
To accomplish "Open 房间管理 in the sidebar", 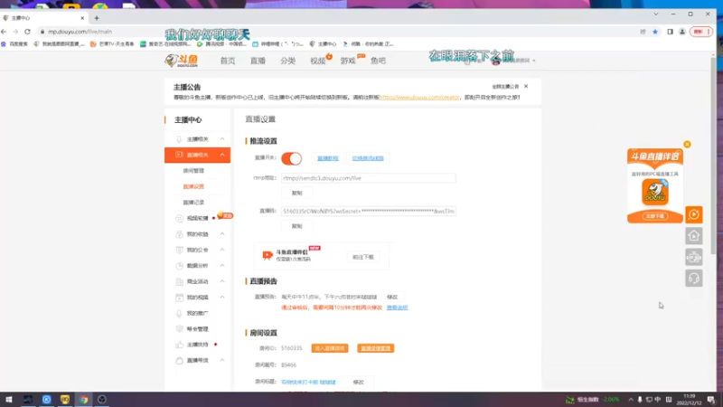I will tap(193, 171).
